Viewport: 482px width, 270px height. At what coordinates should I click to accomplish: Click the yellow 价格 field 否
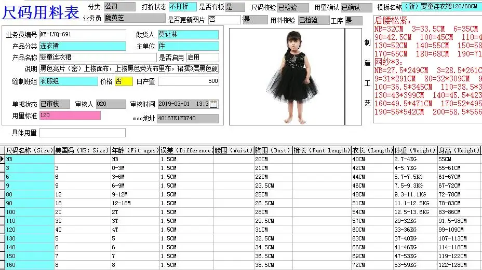click(x=124, y=81)
